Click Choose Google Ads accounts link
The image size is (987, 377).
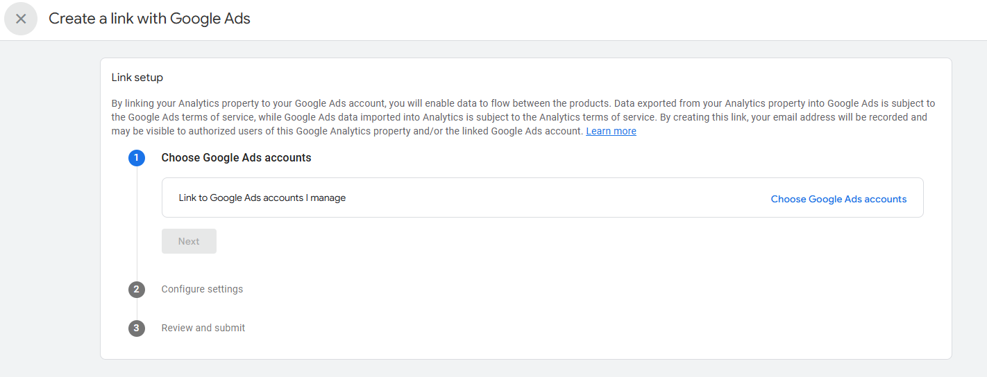838,199
